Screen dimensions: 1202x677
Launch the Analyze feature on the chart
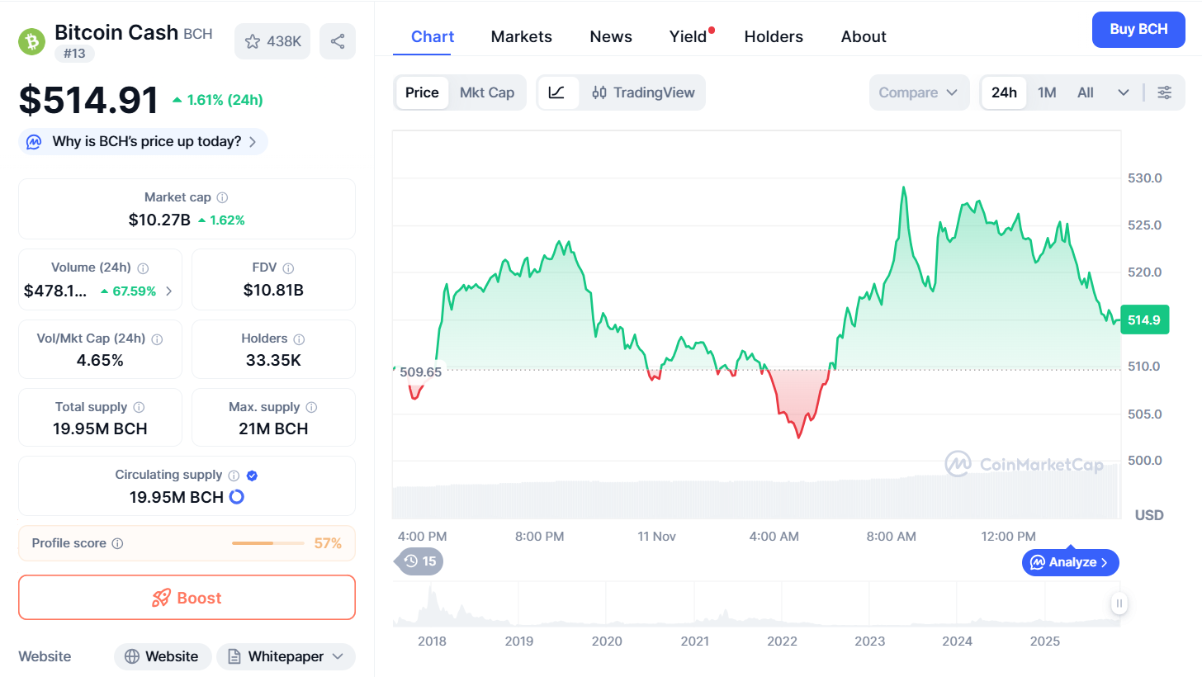coord(1070,562)
